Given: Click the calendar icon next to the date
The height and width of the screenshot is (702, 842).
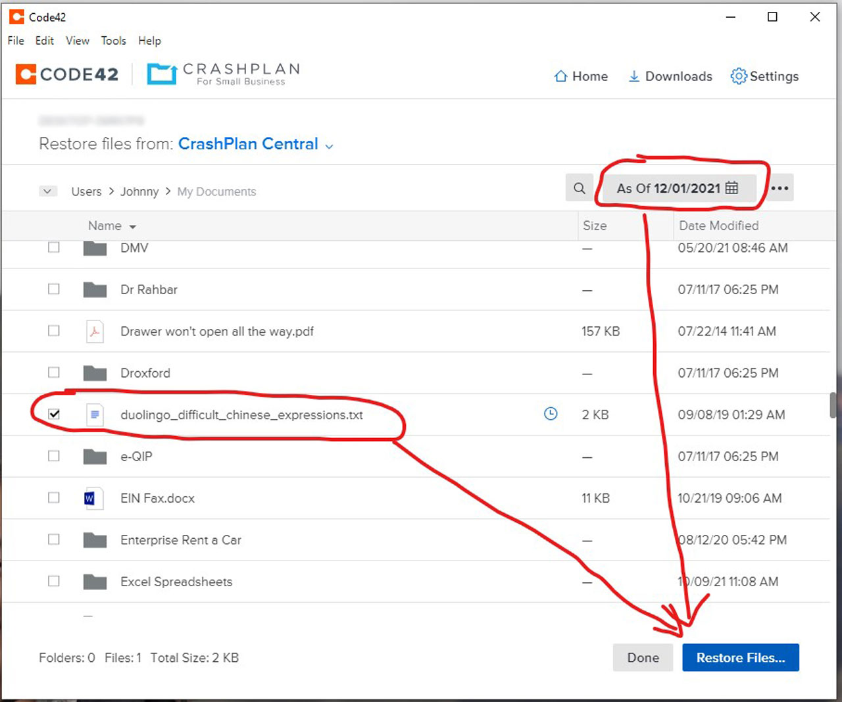Looking at the screenshot, I should coord(731,188).
